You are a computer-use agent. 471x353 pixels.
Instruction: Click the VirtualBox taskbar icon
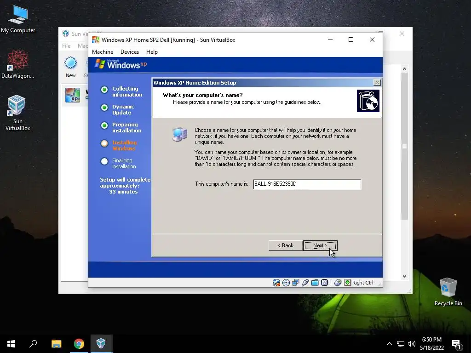[x=101, y=344]
